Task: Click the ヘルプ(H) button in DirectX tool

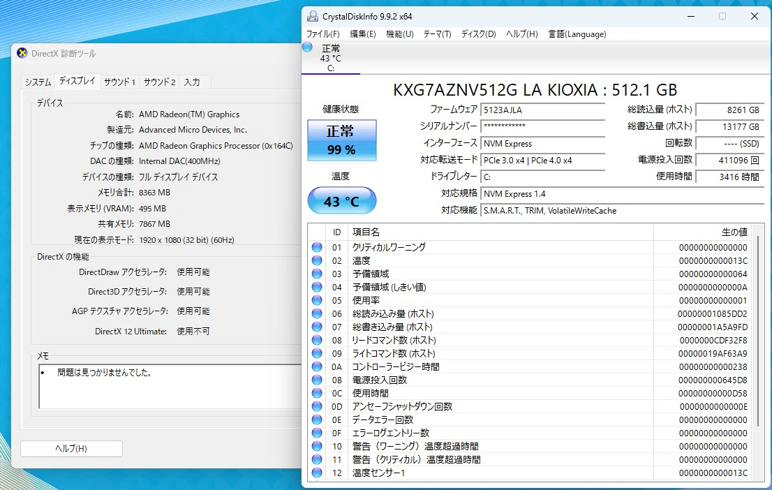Action: [71, 449]
